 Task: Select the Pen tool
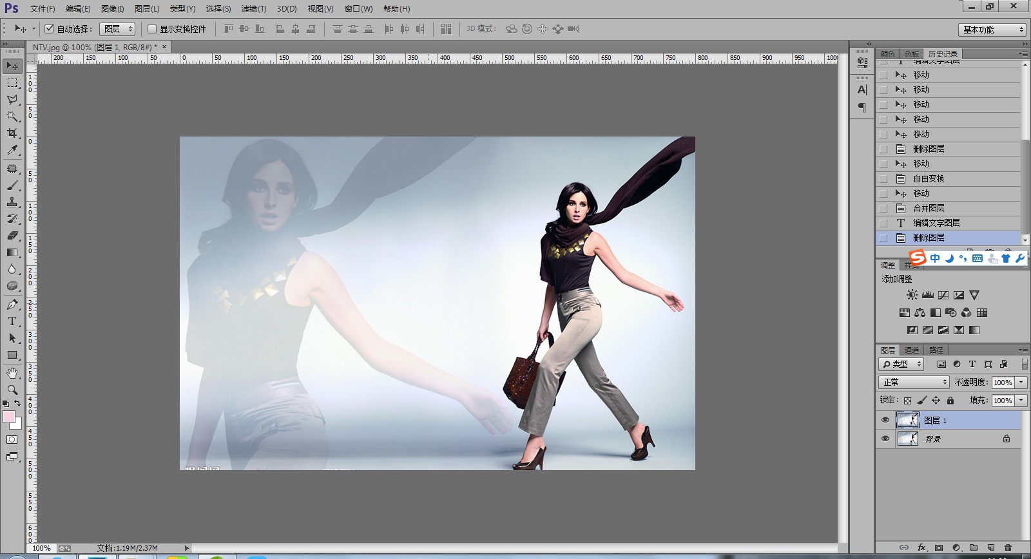click(x=12, y=304)
